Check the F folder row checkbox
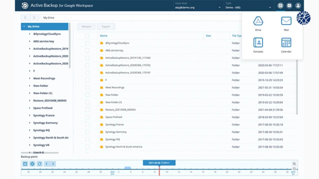This screenshot has height=179, width=319. click(87, 80)
